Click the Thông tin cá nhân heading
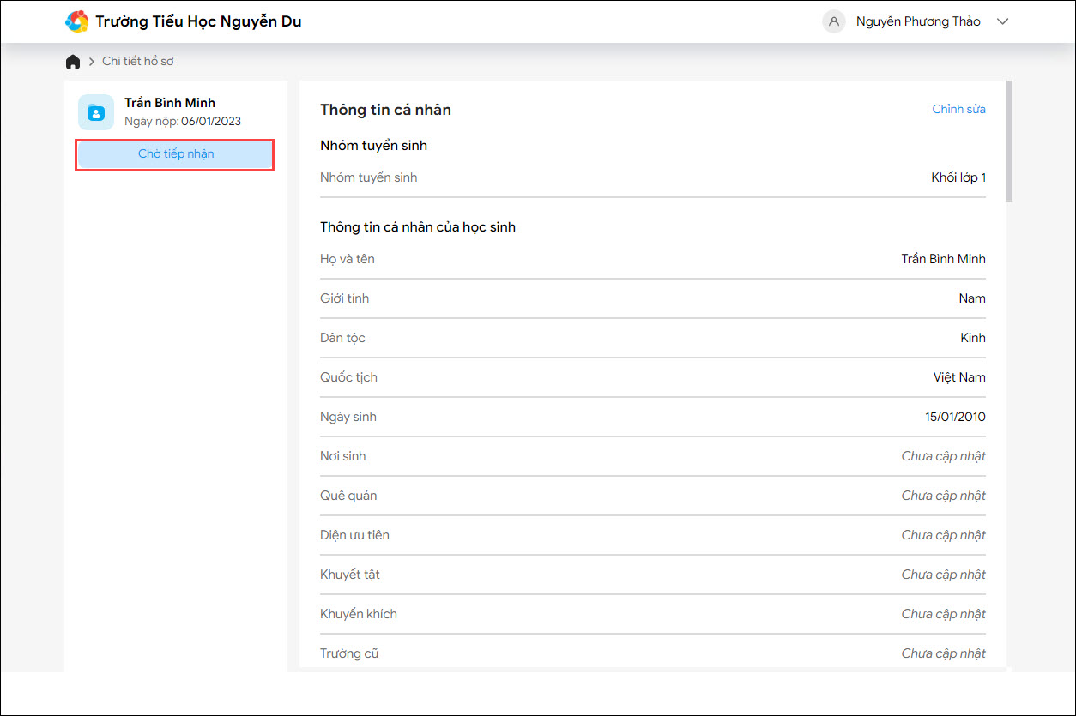 [385, 110]
